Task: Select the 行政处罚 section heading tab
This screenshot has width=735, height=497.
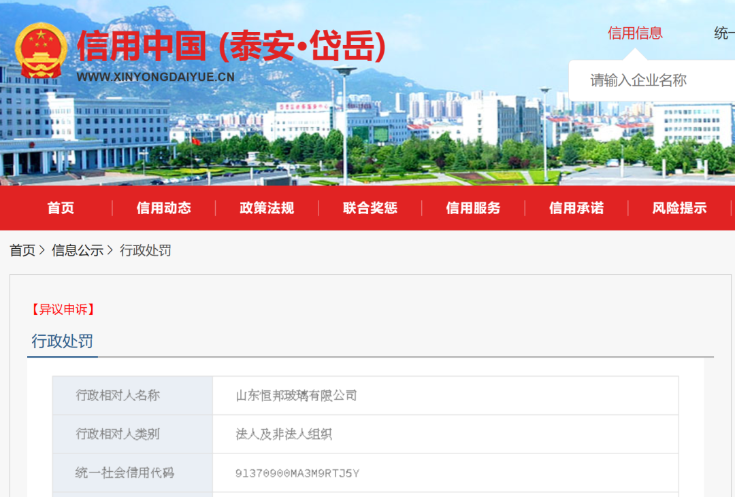Action: tap(63, 341)
